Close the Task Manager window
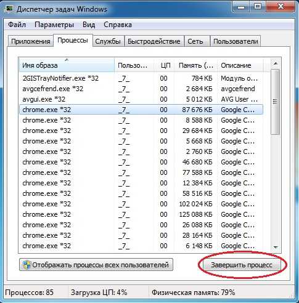The image size is (299, 303). 281,7
